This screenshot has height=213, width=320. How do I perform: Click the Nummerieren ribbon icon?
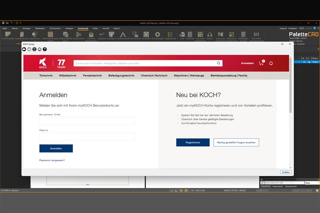tap(78, 34)
